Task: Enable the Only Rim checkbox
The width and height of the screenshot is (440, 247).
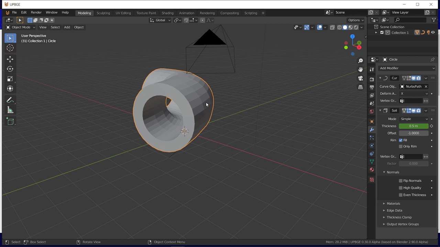Action: (x=401, y=146)
